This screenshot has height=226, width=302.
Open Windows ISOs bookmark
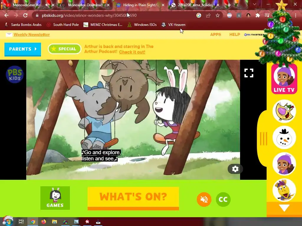(x=142, y=25)
